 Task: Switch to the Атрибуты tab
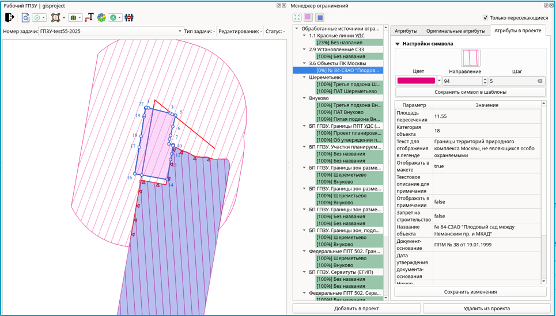(406, 31)
